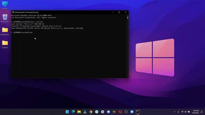
Task: Open the orange taskbar app right of Discord
Action: 114,112
